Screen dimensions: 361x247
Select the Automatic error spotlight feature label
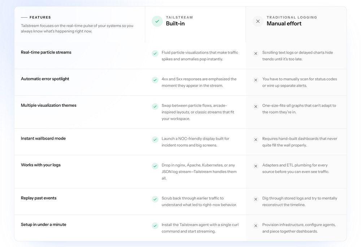45,79
